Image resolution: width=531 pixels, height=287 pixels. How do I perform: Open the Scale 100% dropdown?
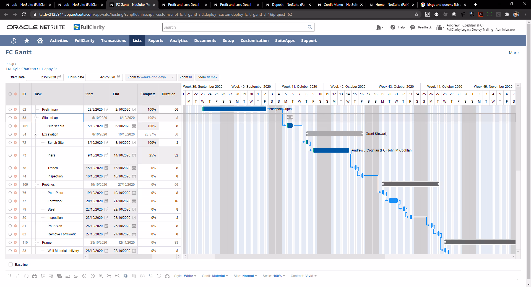[279, 276]
